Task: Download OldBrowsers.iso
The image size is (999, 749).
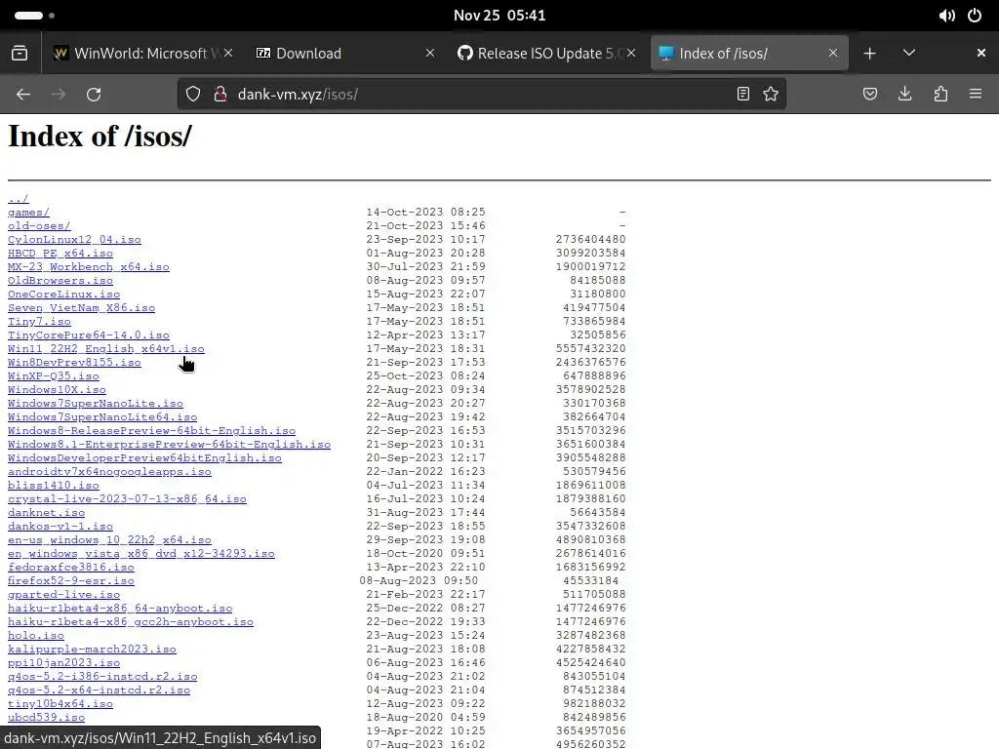Action: click(x=60, y=281)
